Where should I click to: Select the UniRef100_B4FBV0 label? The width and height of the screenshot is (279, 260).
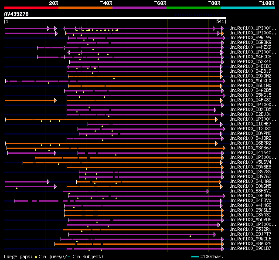coord(250,201)
